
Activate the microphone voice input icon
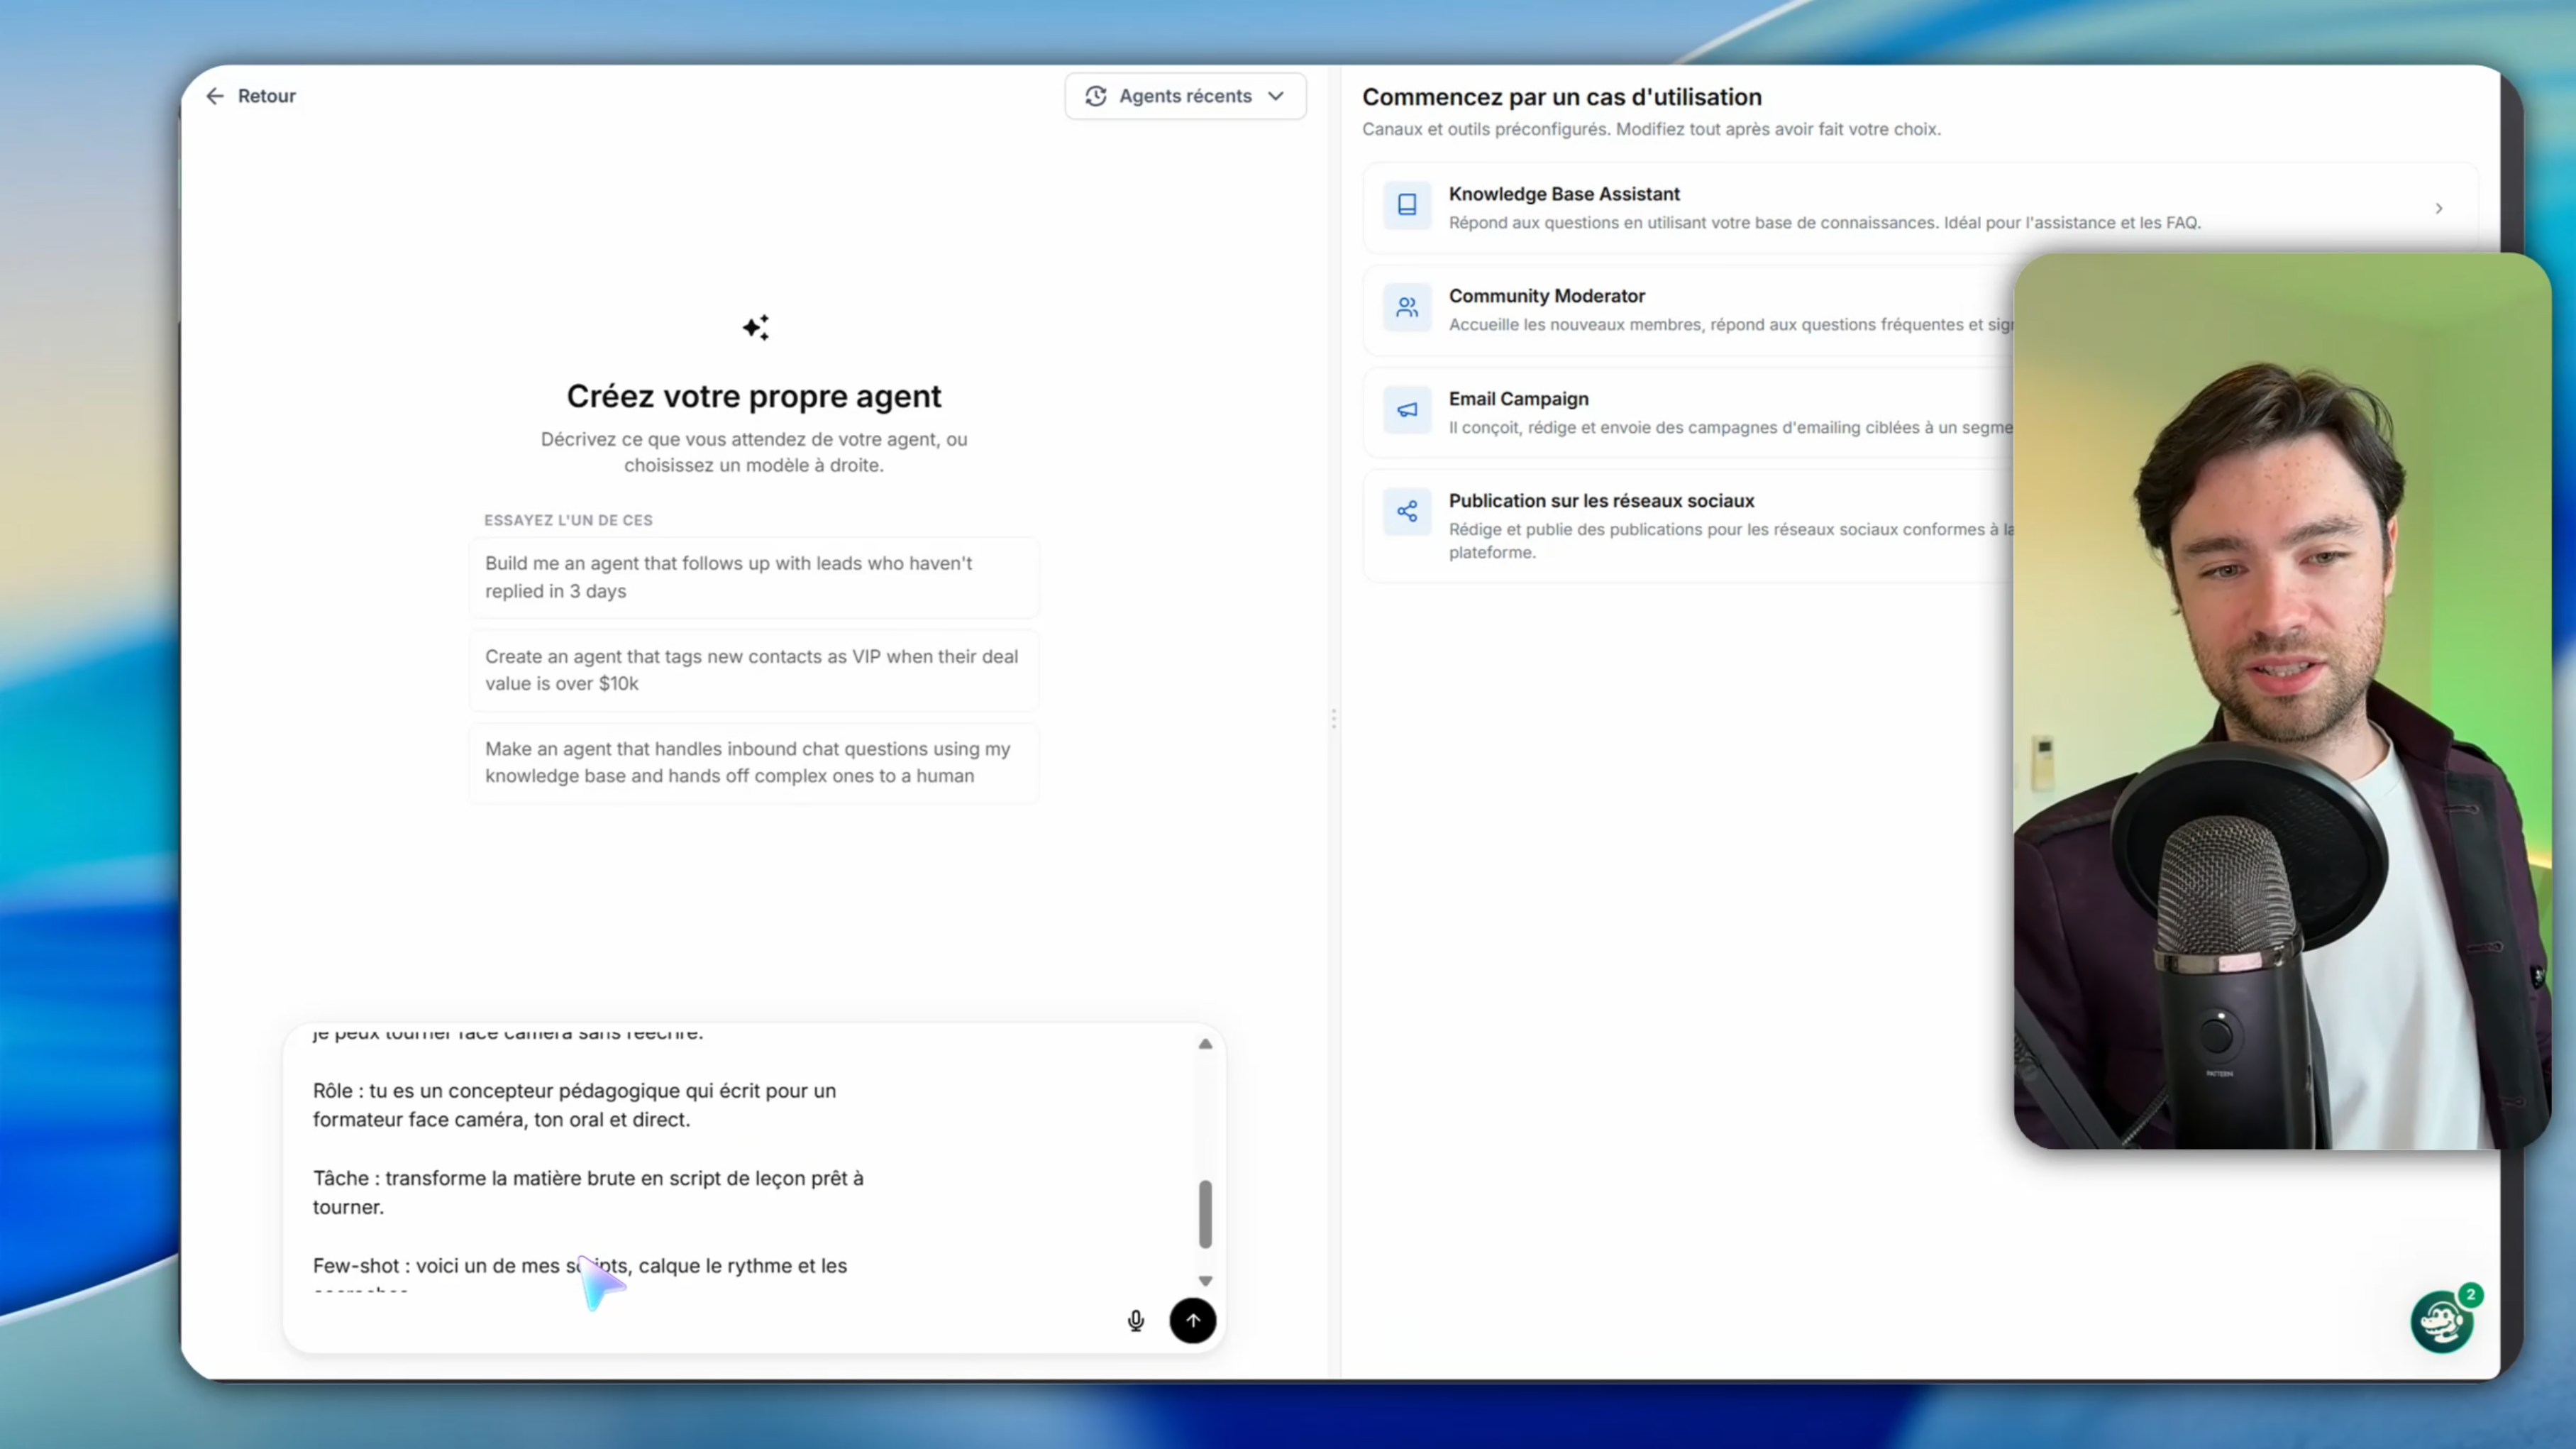point(1136,1321)
